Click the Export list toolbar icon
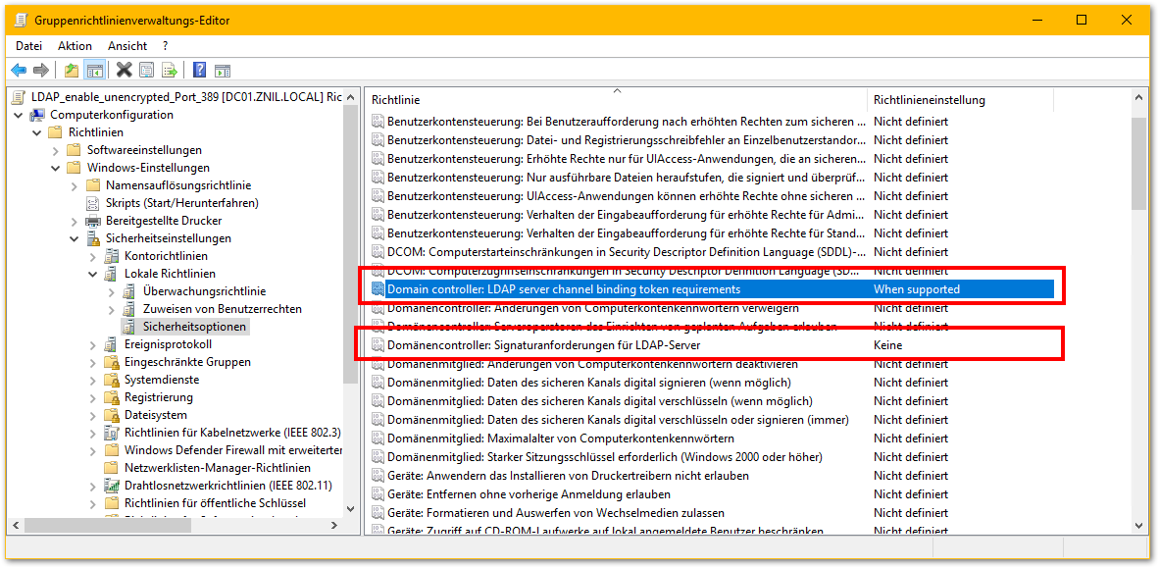The image size is (1159, 568). click(170, 70)
